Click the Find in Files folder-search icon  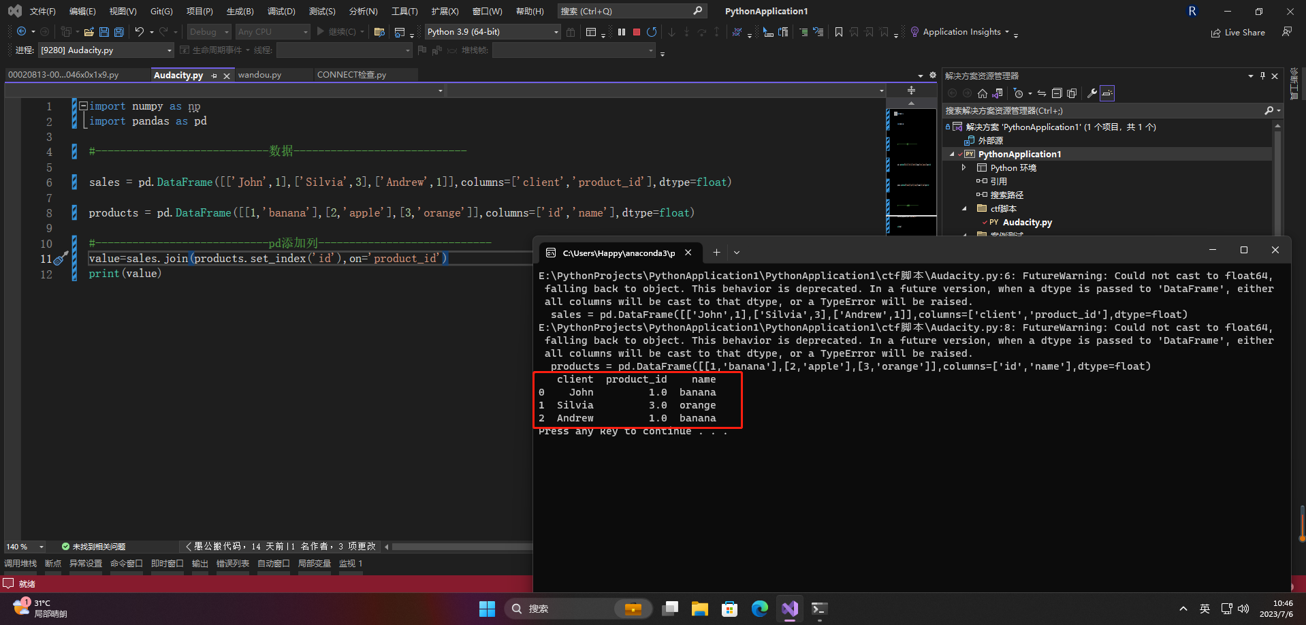[x=380, y=32]
